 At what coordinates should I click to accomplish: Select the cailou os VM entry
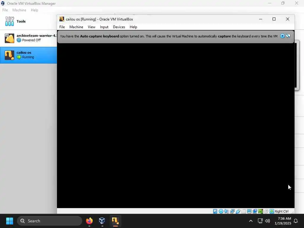click(28, 55)
